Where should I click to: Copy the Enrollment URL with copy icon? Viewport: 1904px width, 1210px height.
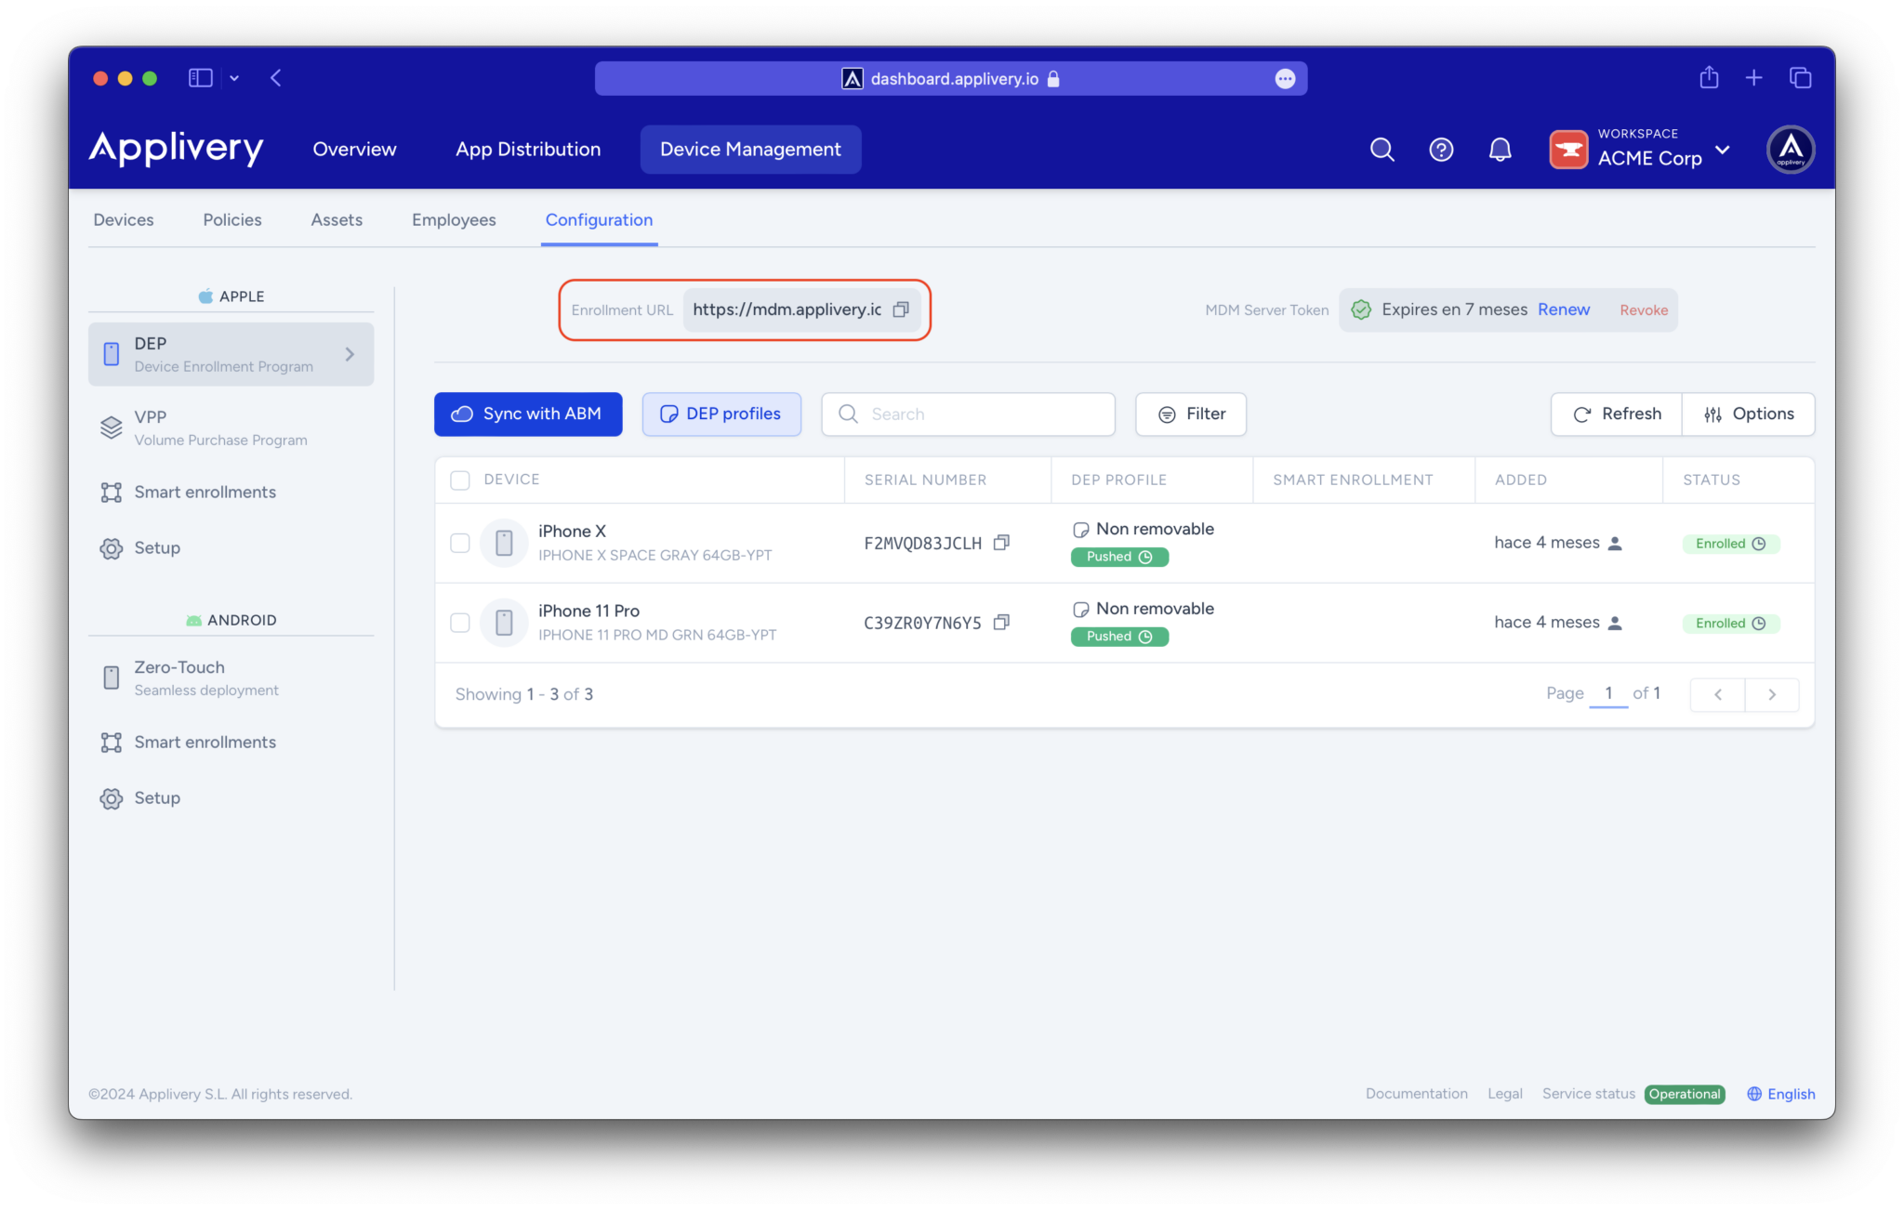click(x=900, y=309)
